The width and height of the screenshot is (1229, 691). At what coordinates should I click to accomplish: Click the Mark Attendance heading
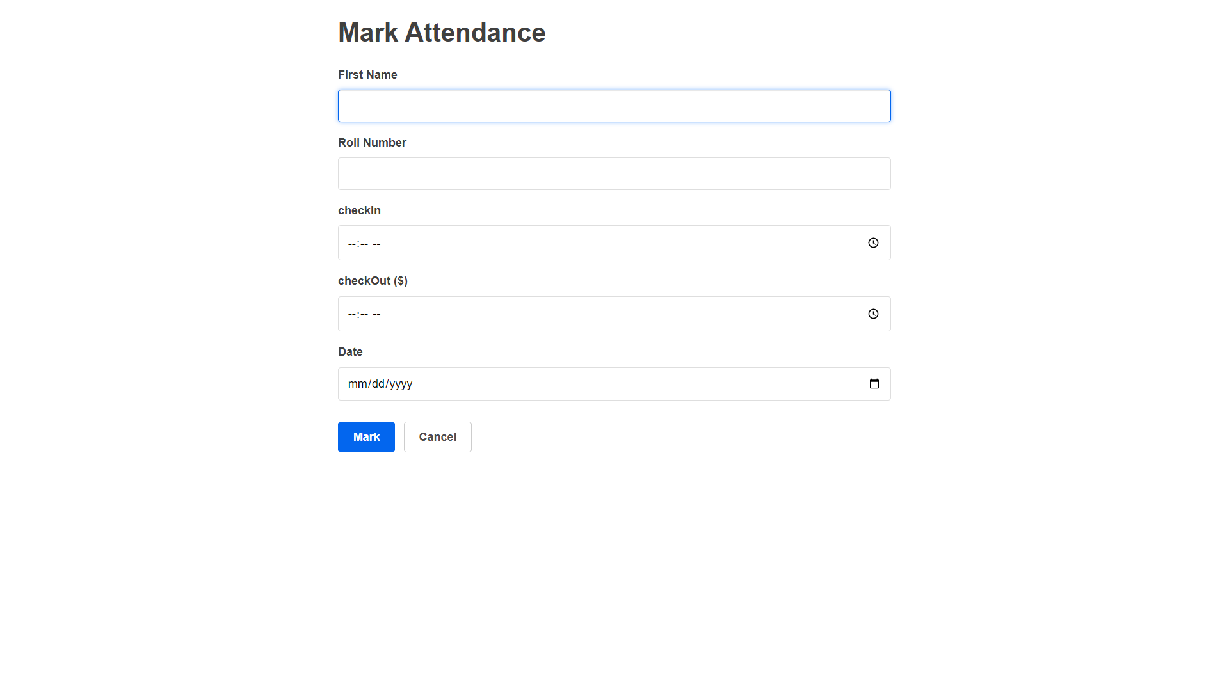point(442,32)
